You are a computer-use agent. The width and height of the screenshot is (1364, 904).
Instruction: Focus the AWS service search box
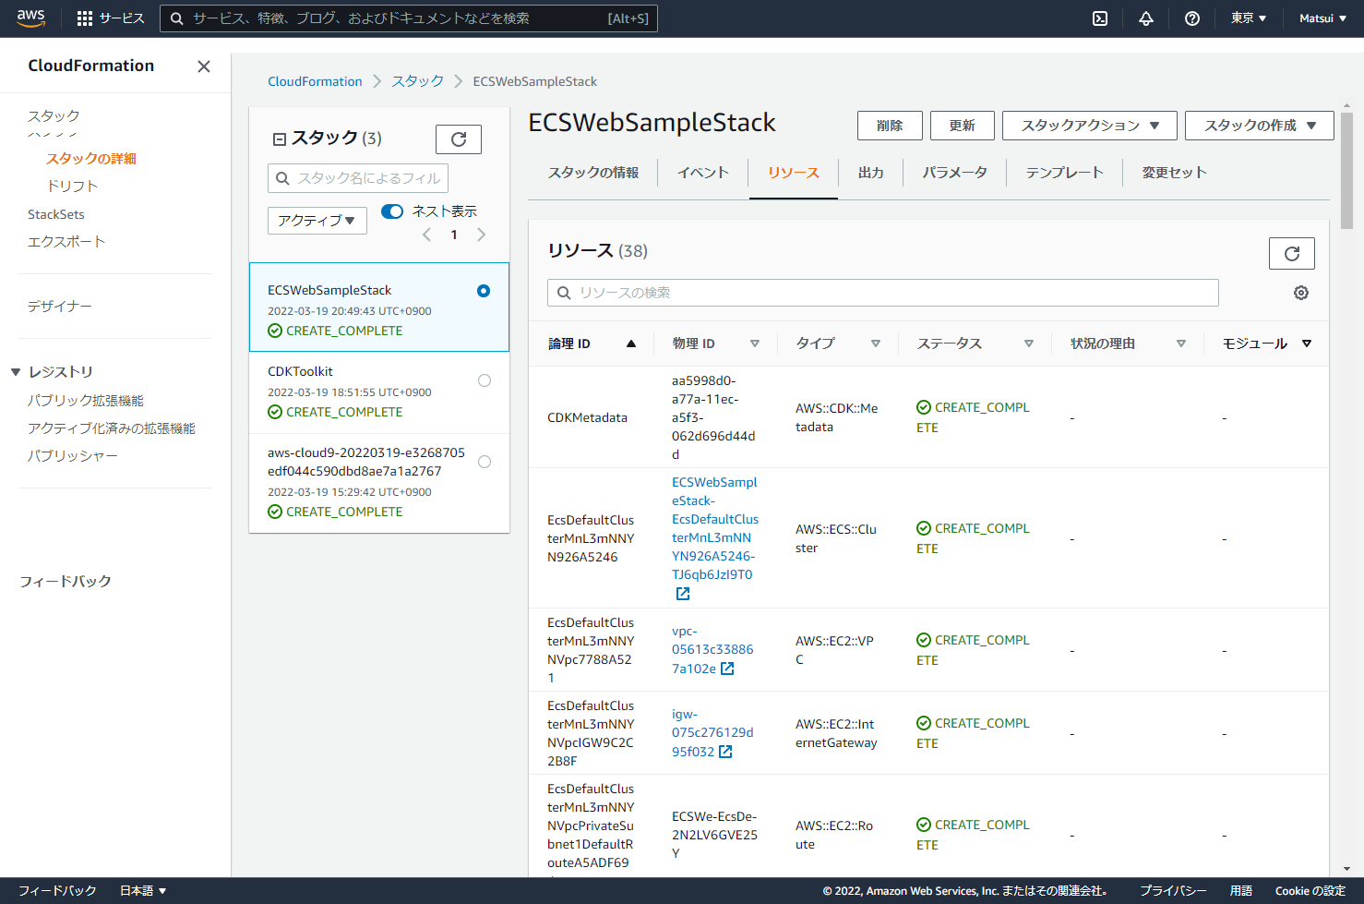(409, 18)
